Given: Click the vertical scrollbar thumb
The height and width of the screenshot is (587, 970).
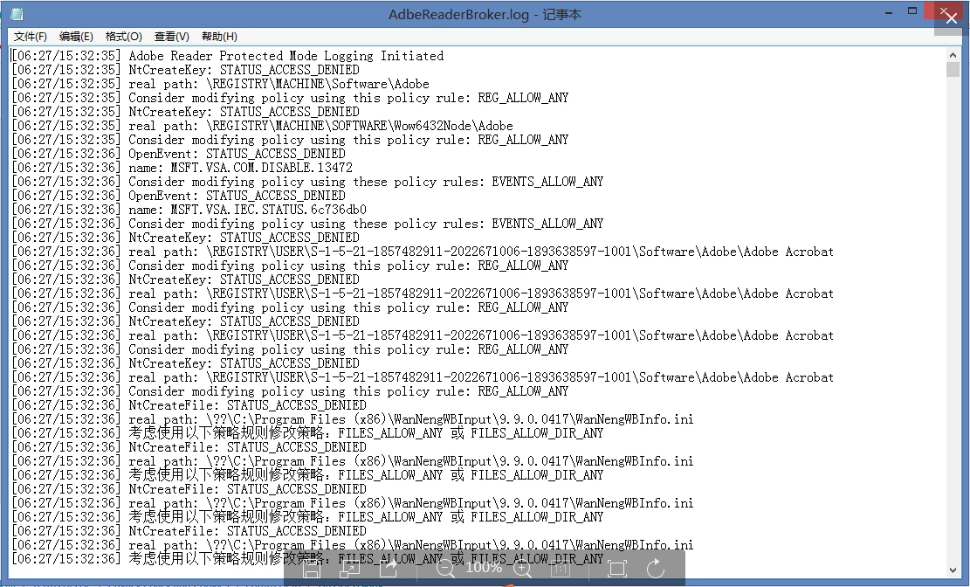Looking at the screenshot, I should [x=953, y=69].
